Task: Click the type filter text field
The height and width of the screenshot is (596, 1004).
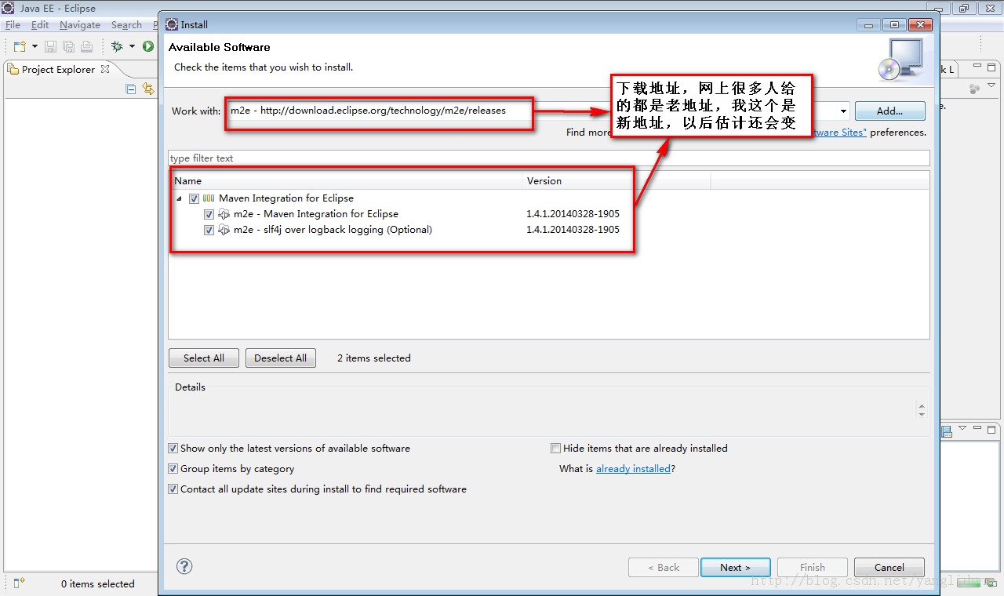Action: click(x=549, y=158)
